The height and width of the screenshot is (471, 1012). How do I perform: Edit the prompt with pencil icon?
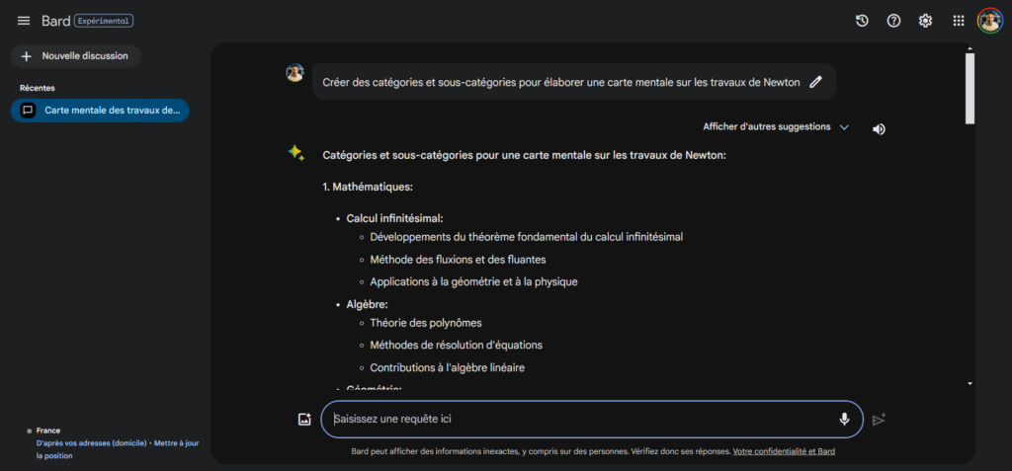[x=815, y=82]
